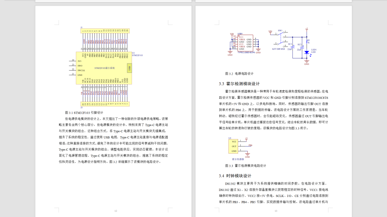Click the bottom pin header J3 in figure 3.1

105,104
